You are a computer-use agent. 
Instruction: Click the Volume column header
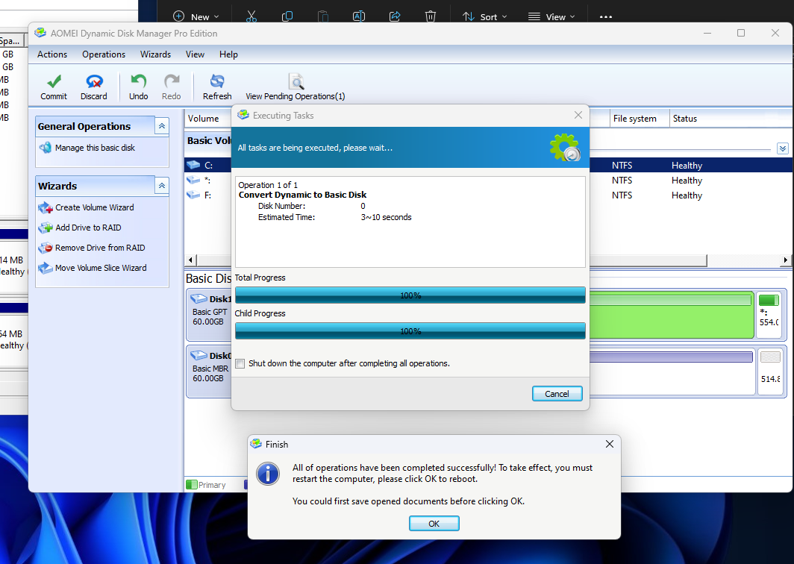point(208,119)
